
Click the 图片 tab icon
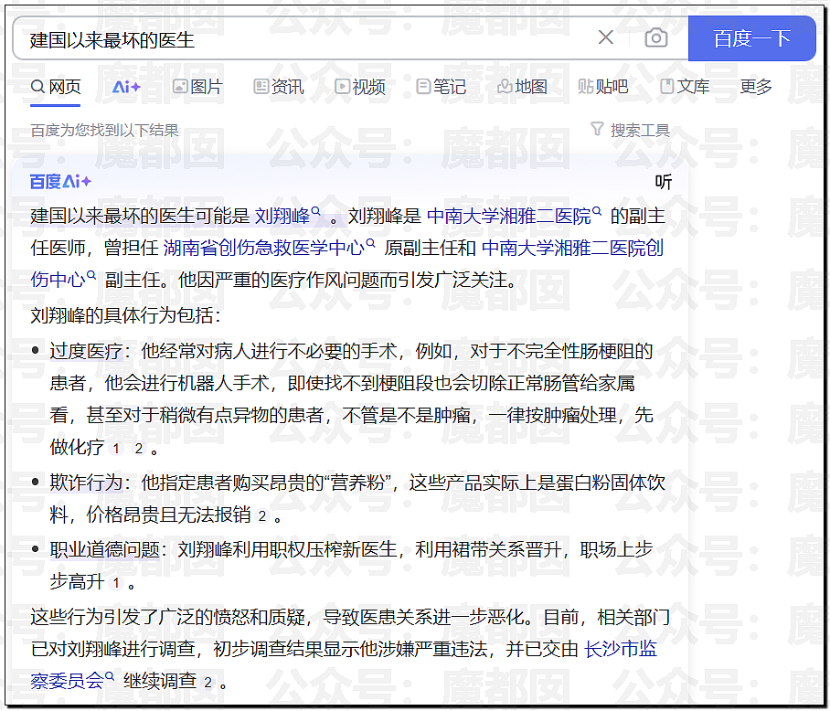(180, 86)
